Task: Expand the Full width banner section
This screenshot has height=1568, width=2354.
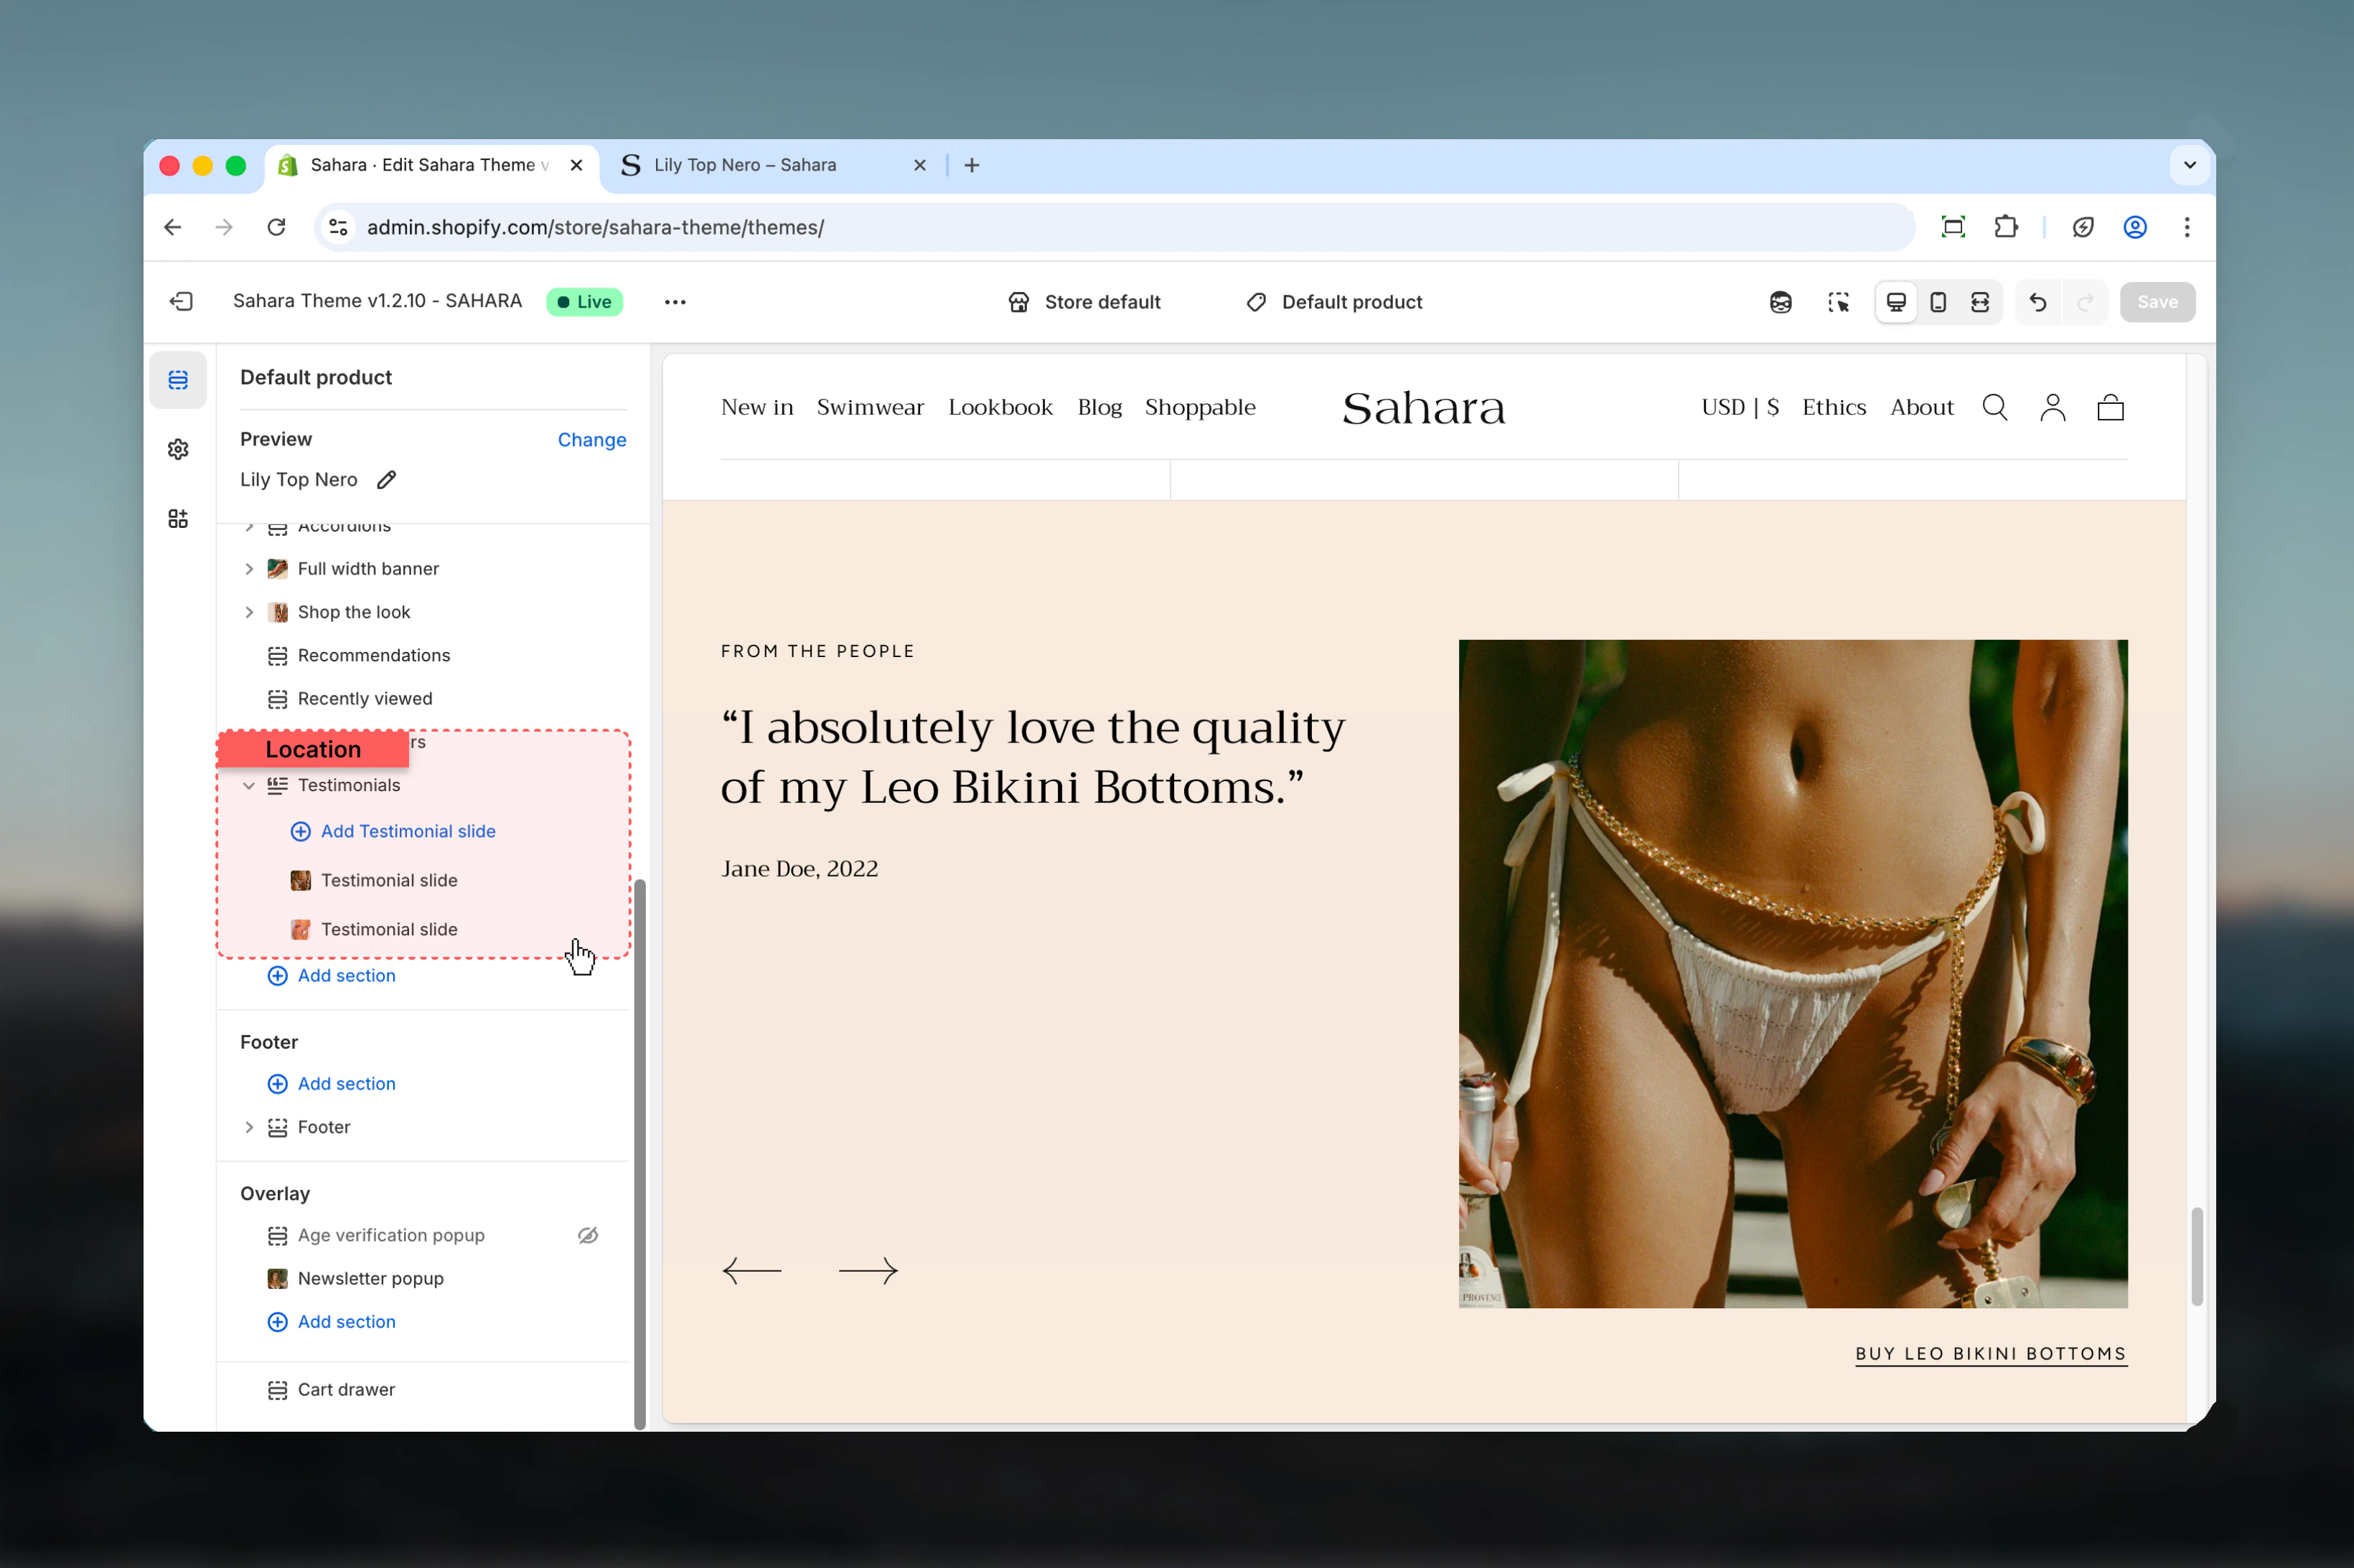Action: 249,569
